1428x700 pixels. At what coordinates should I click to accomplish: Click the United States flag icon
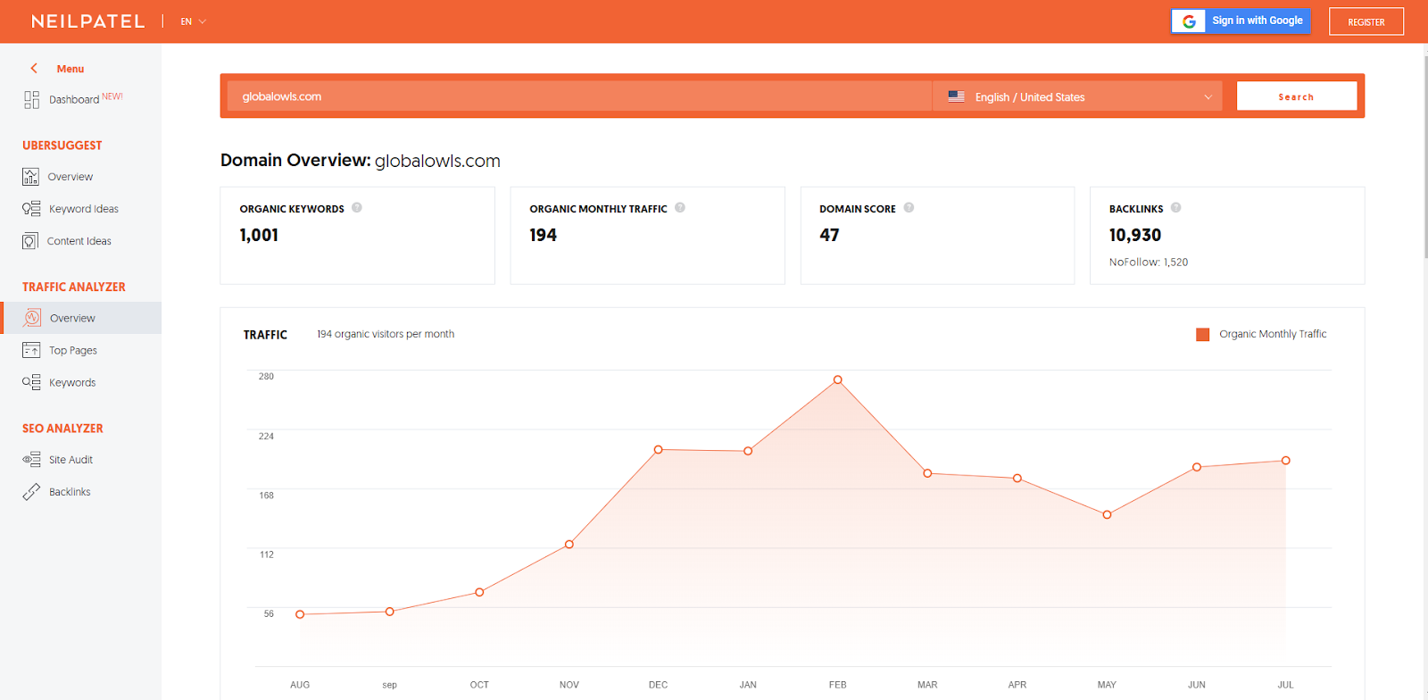point(956,96)
